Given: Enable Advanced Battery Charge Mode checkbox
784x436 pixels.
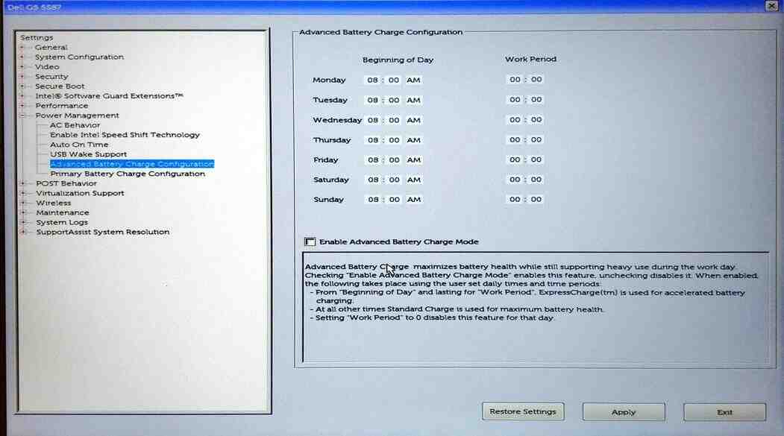Looking at the screenshot, I should click(x=310, y=241).
